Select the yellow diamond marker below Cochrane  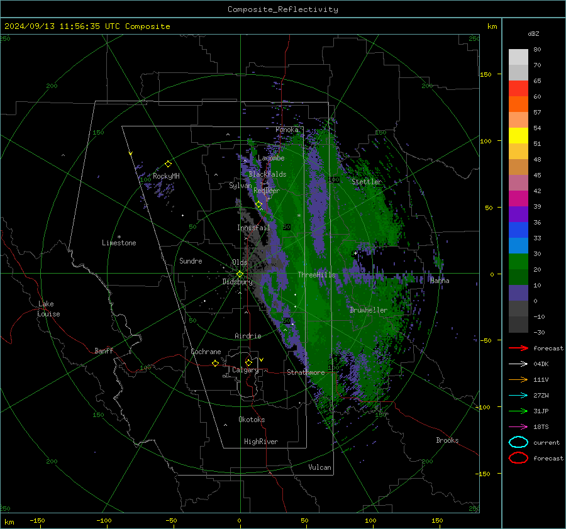pos(216,363)
